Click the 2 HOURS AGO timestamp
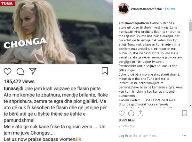 127,126
